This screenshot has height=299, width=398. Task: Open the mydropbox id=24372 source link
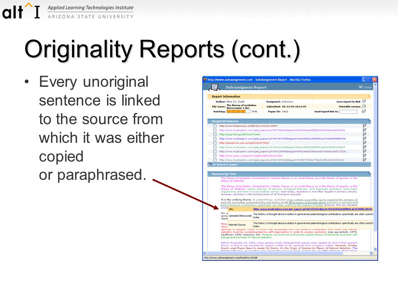pos(282,139)
